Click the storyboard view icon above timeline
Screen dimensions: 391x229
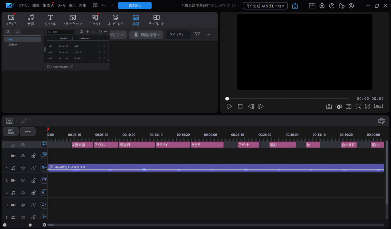click(x=9, y=121)
